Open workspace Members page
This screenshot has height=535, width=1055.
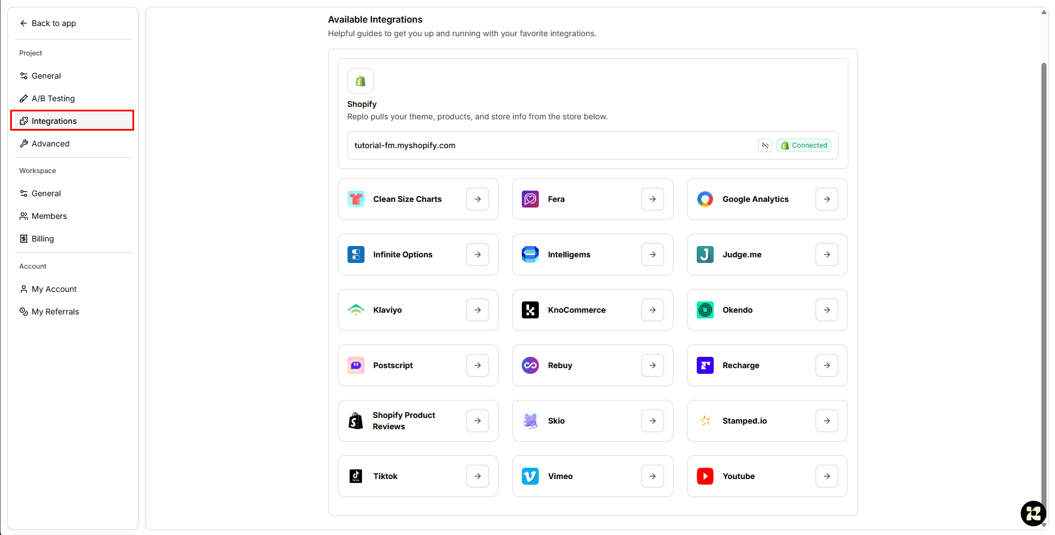pos(72,216)
